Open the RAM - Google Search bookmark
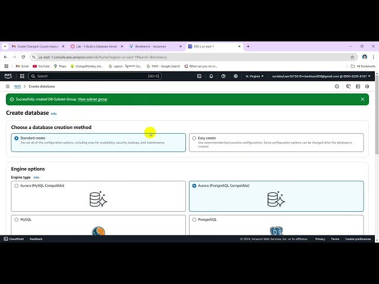 163,66
